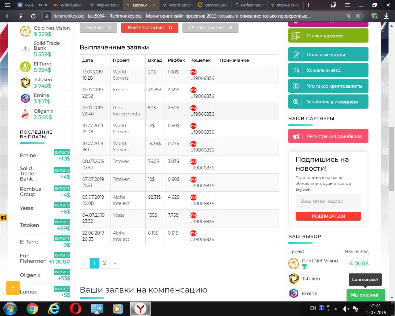395x316 pixels.
Task: Open Rombus Group in last payouts
Action: 30,192
